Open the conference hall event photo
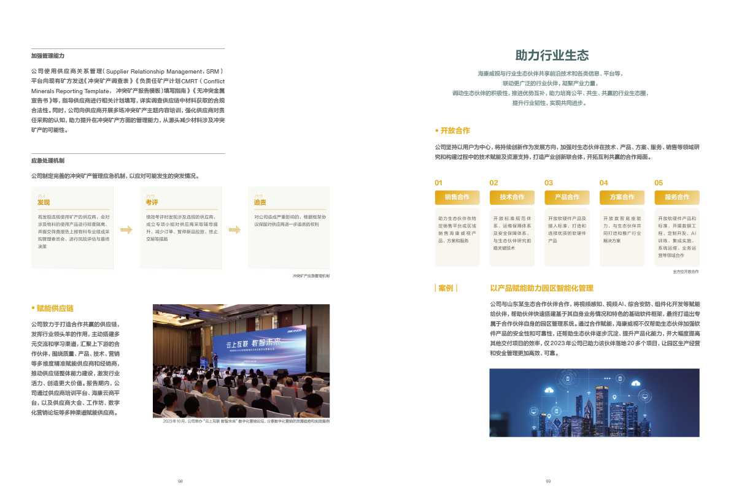The image size is (731, 496). point(241,361)
